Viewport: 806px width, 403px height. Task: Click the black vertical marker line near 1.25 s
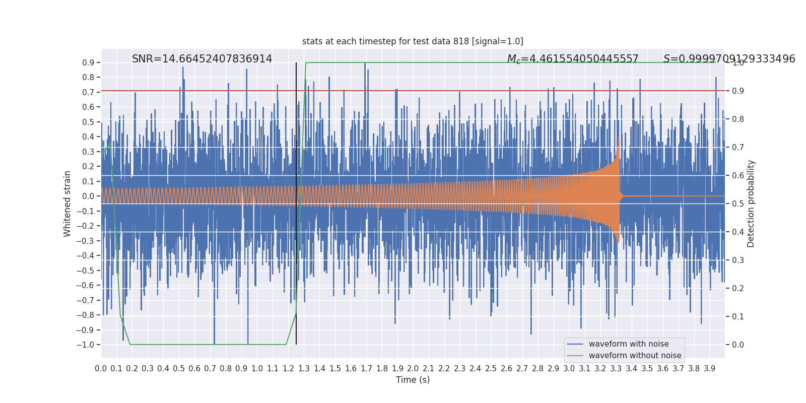click(296, 204)
